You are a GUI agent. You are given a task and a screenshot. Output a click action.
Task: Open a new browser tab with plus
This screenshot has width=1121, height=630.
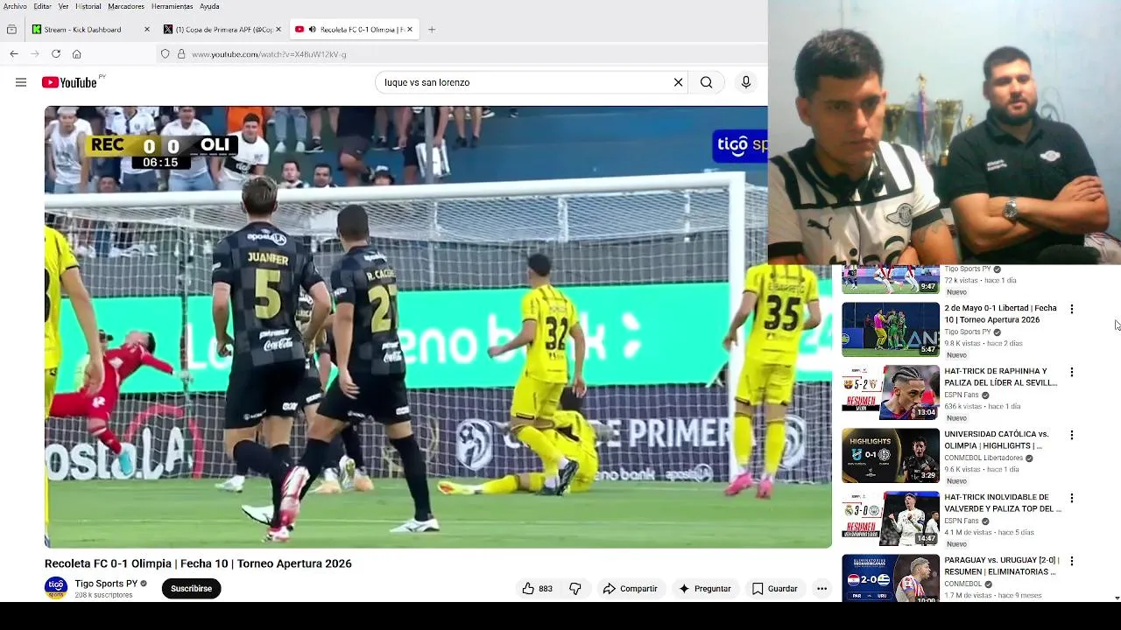pos(432,29)
